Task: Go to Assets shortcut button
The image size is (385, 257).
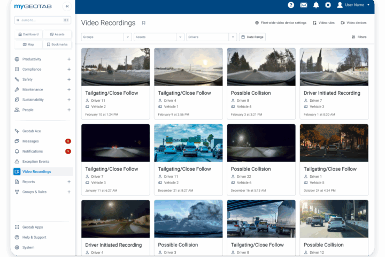Action: point(57,34)
